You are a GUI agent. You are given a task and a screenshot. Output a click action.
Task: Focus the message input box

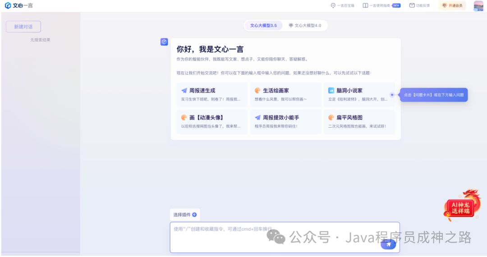[285, 238]
